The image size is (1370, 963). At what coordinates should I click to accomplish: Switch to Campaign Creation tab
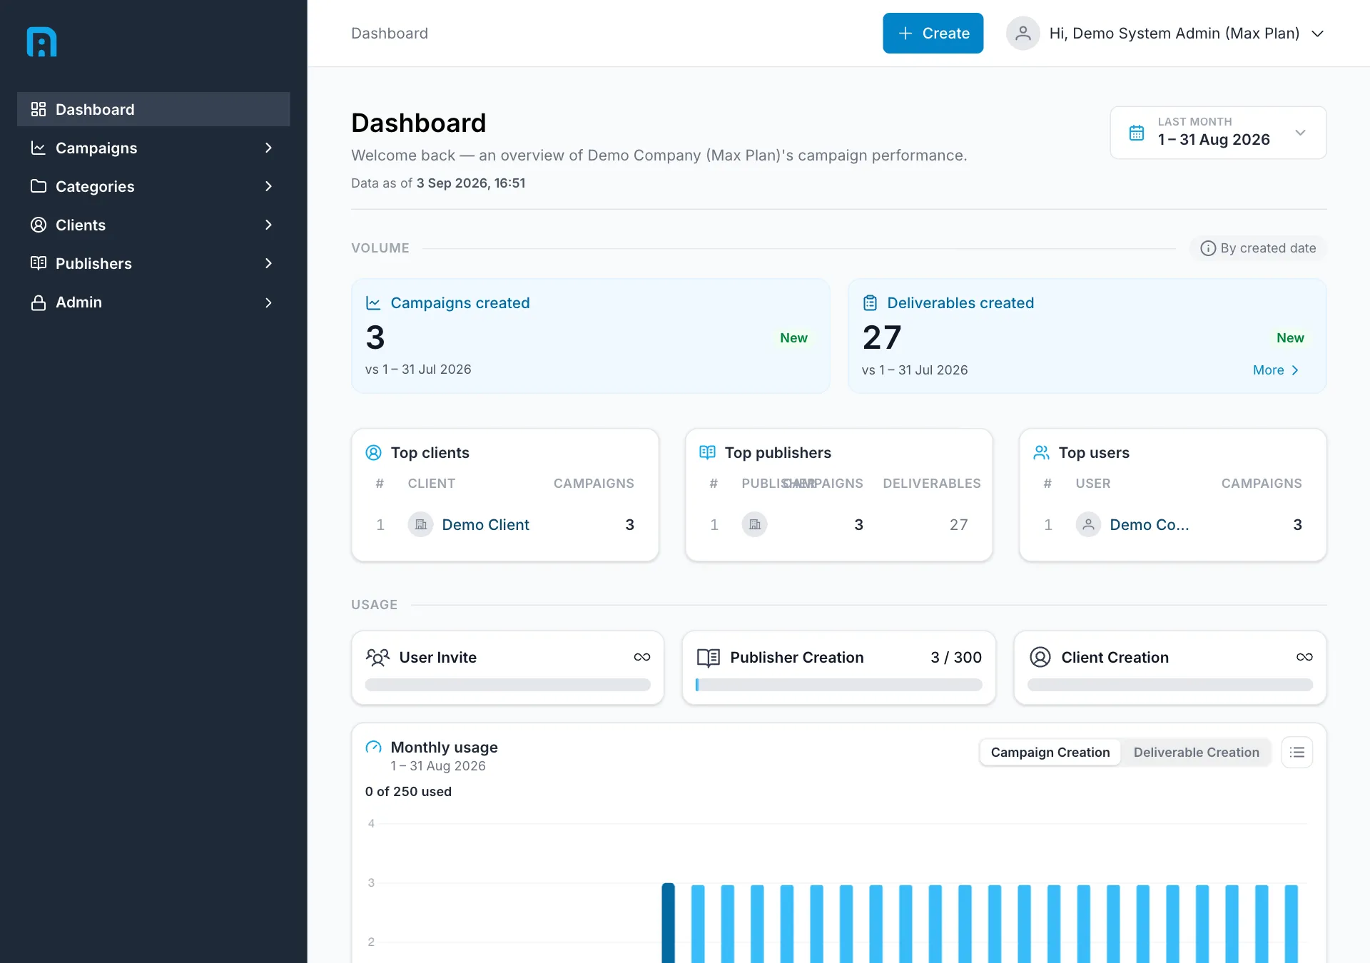(x=1050, y=753)
